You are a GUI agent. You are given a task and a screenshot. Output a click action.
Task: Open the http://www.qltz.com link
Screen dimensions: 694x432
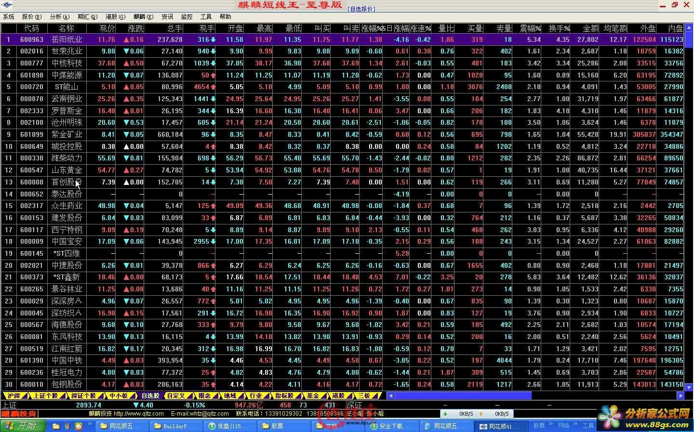tap(138, 414)
